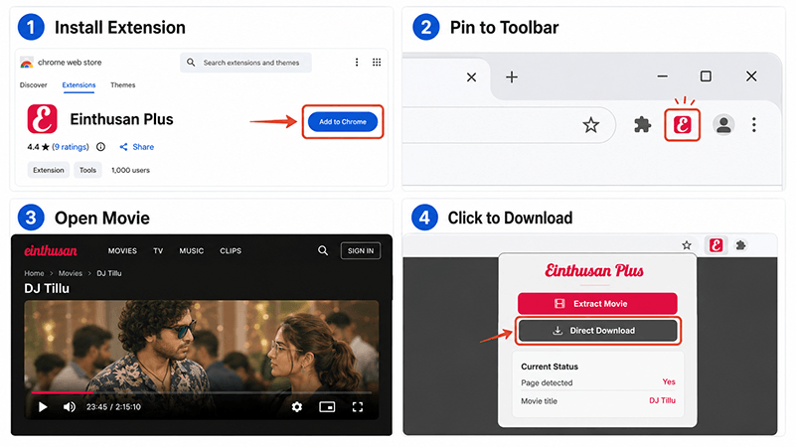Click the Einthusan Plus store logo

pos(42,119)
